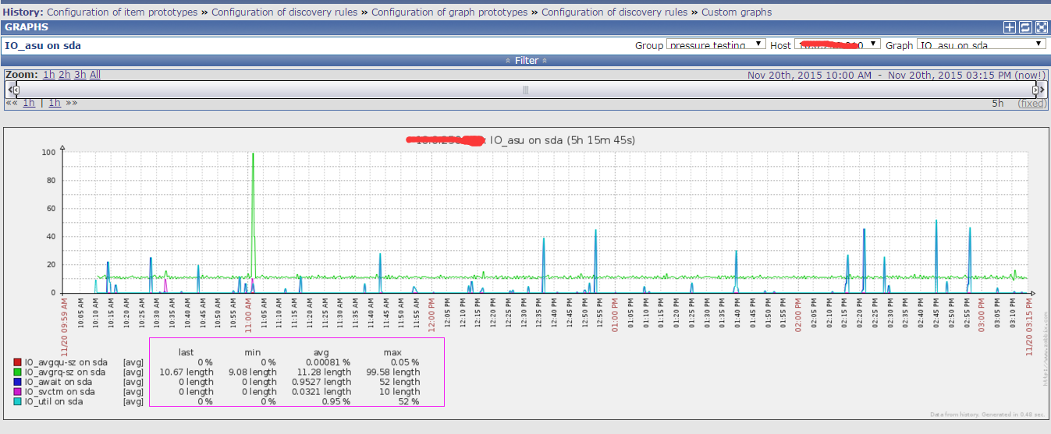Click the magenta IO_svctm legend swatch
This screenshot has height=434, width=1051.
point(17,392)
